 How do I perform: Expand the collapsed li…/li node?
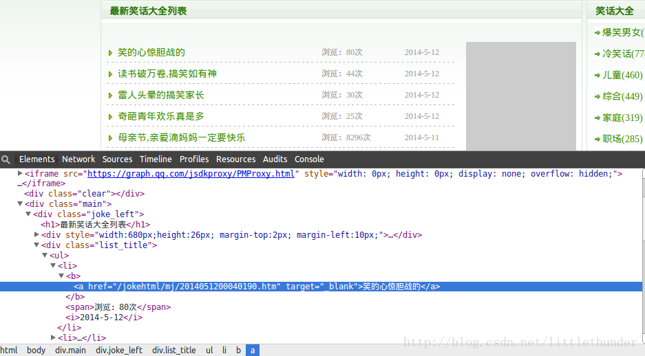52,337
